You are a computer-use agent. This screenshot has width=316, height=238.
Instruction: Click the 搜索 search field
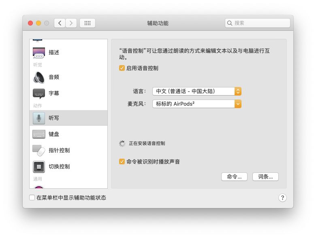tap(258, 23)
